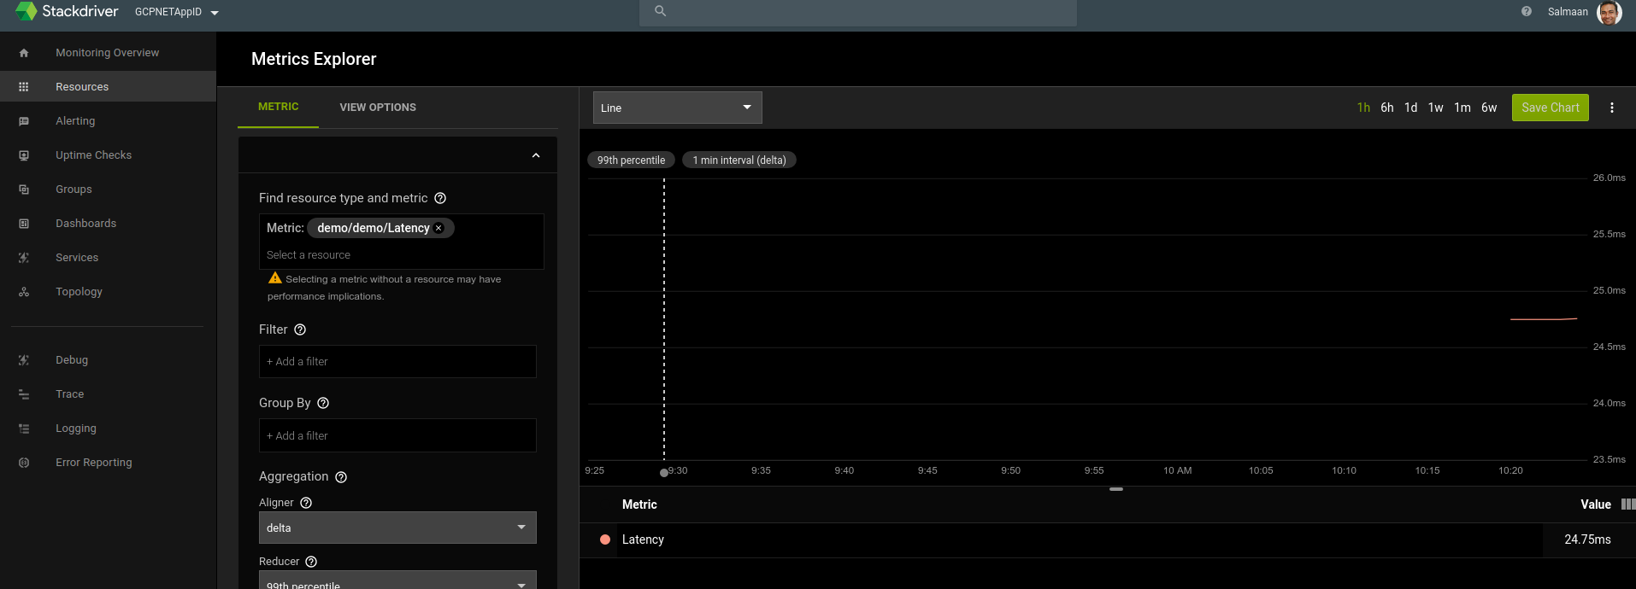Open the chart more options menu
The width and height of the screenshot is (1636, 589).
coord(1612,108)
